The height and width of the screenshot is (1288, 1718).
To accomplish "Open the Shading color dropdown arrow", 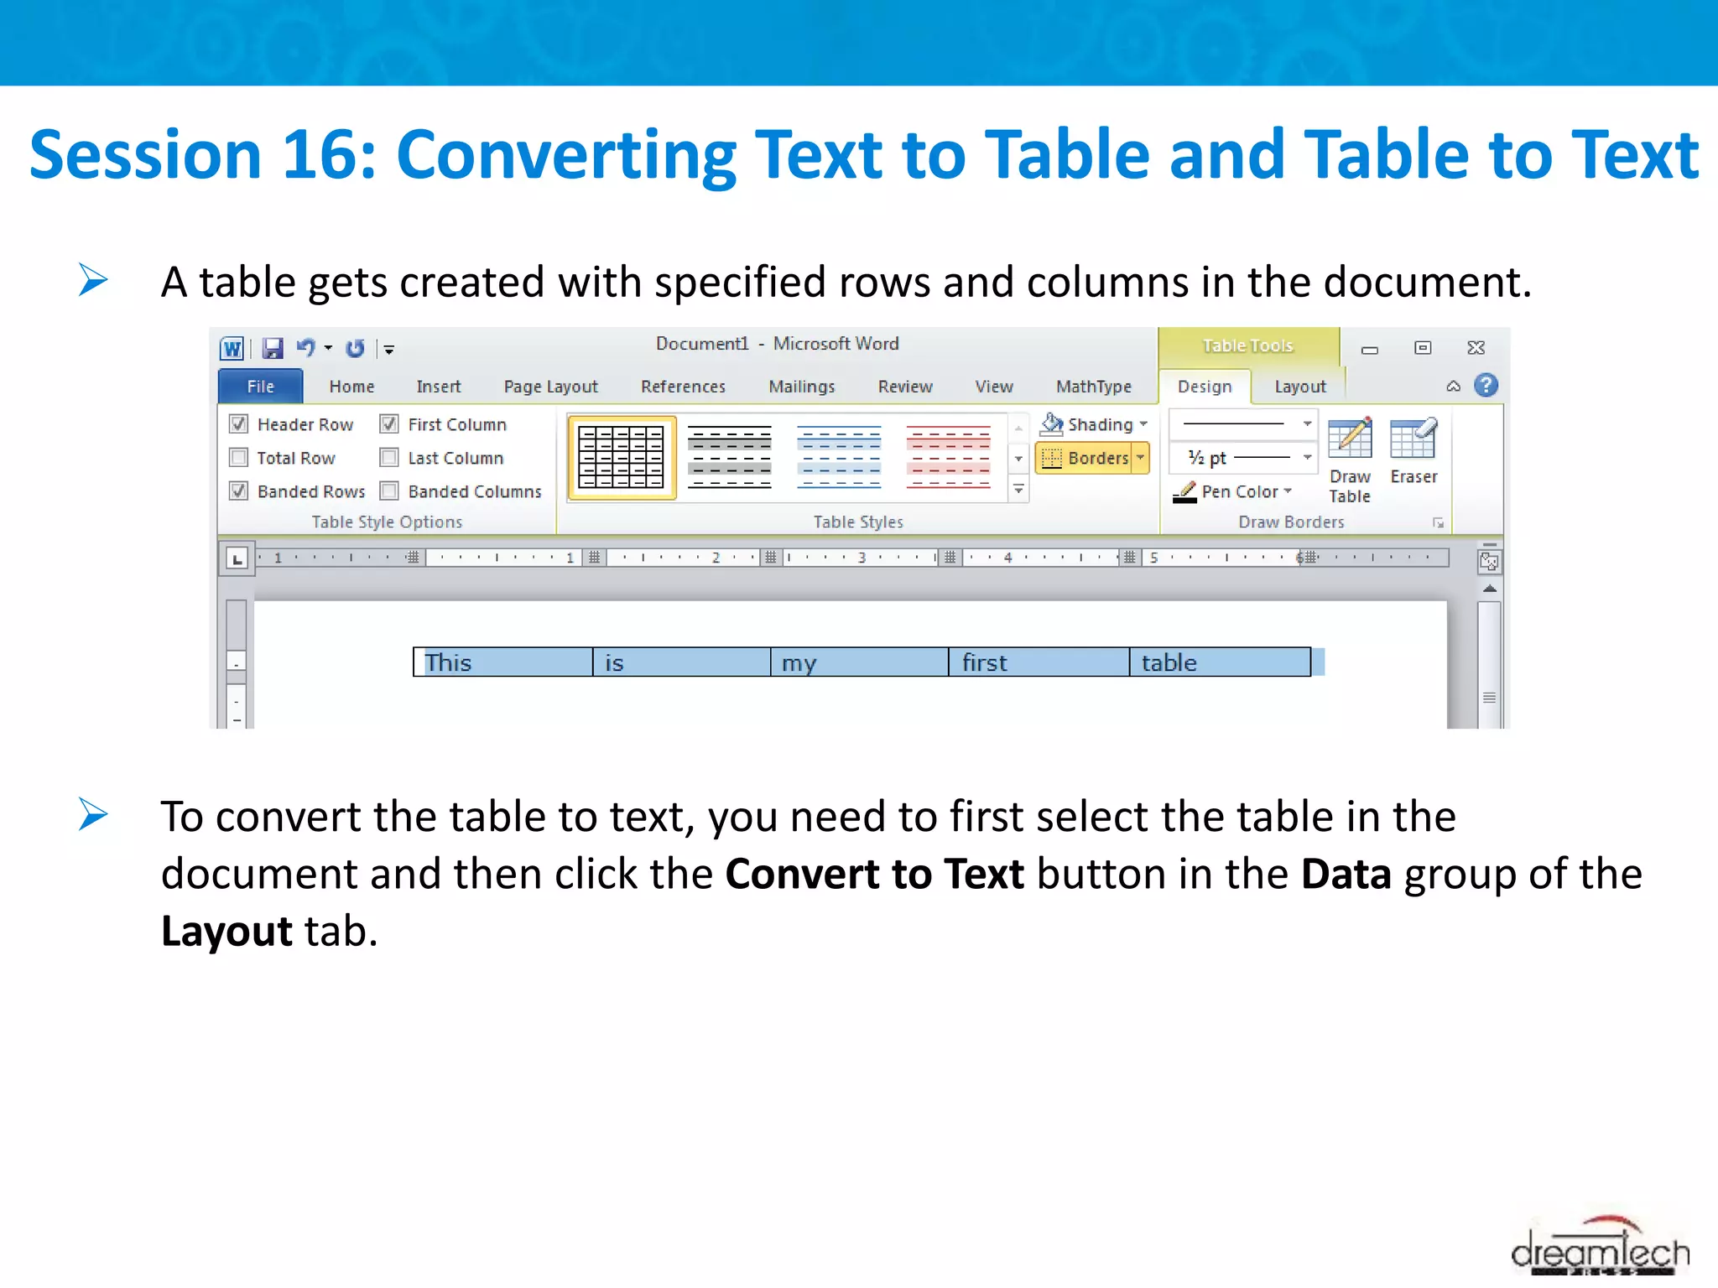I will point(1143,424).
